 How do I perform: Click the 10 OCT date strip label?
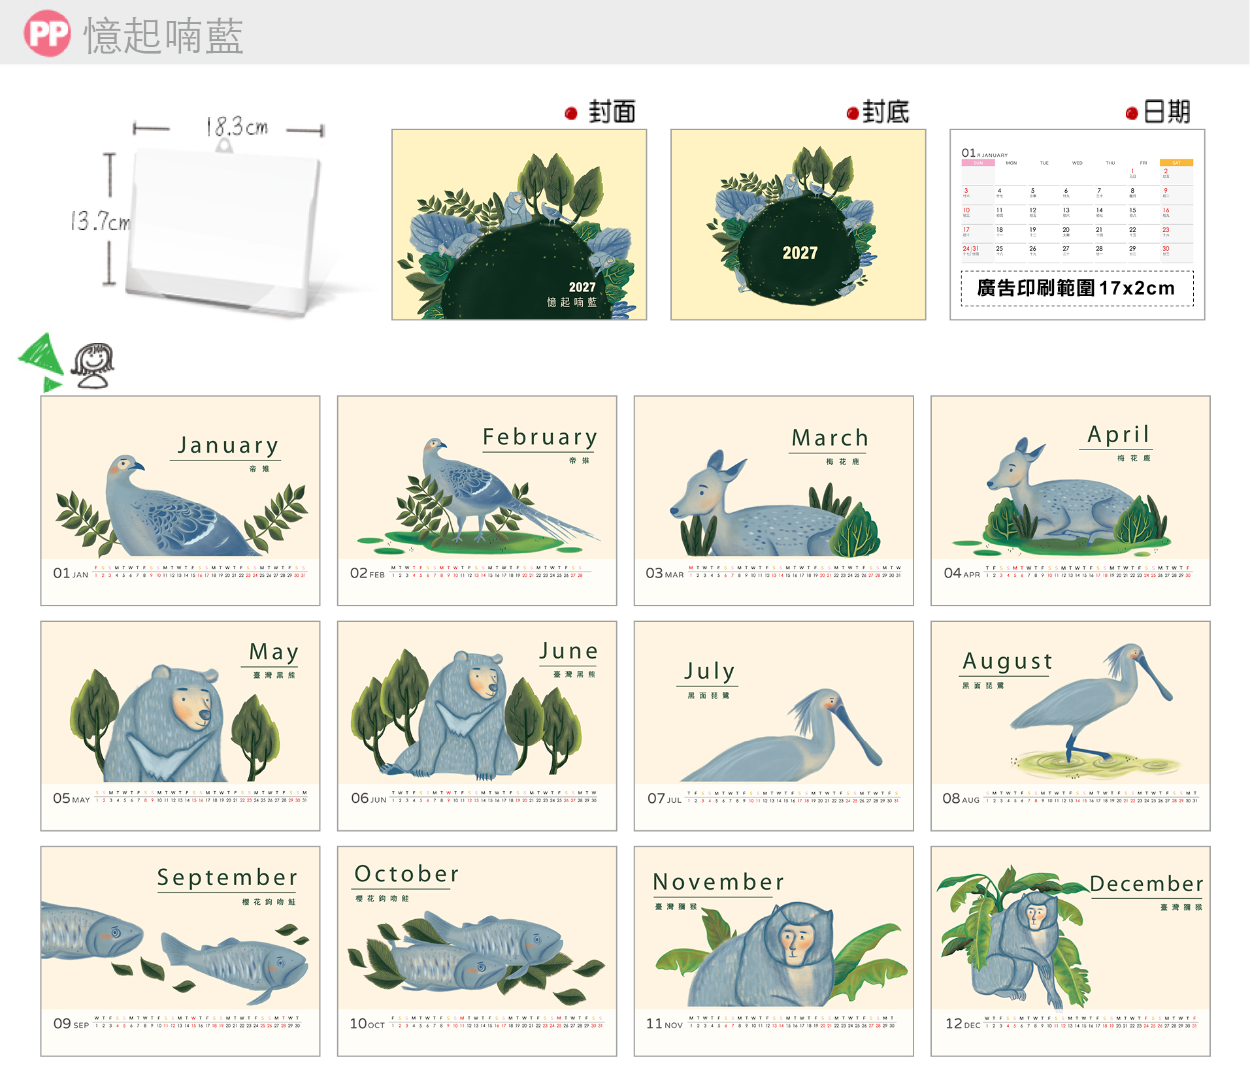pyautogui.click(x=367, y=1024)
